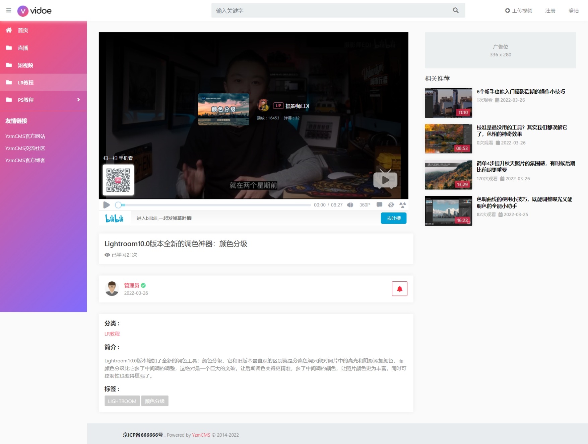Click the 京ICP备666666号 footer text

point(143,435)
